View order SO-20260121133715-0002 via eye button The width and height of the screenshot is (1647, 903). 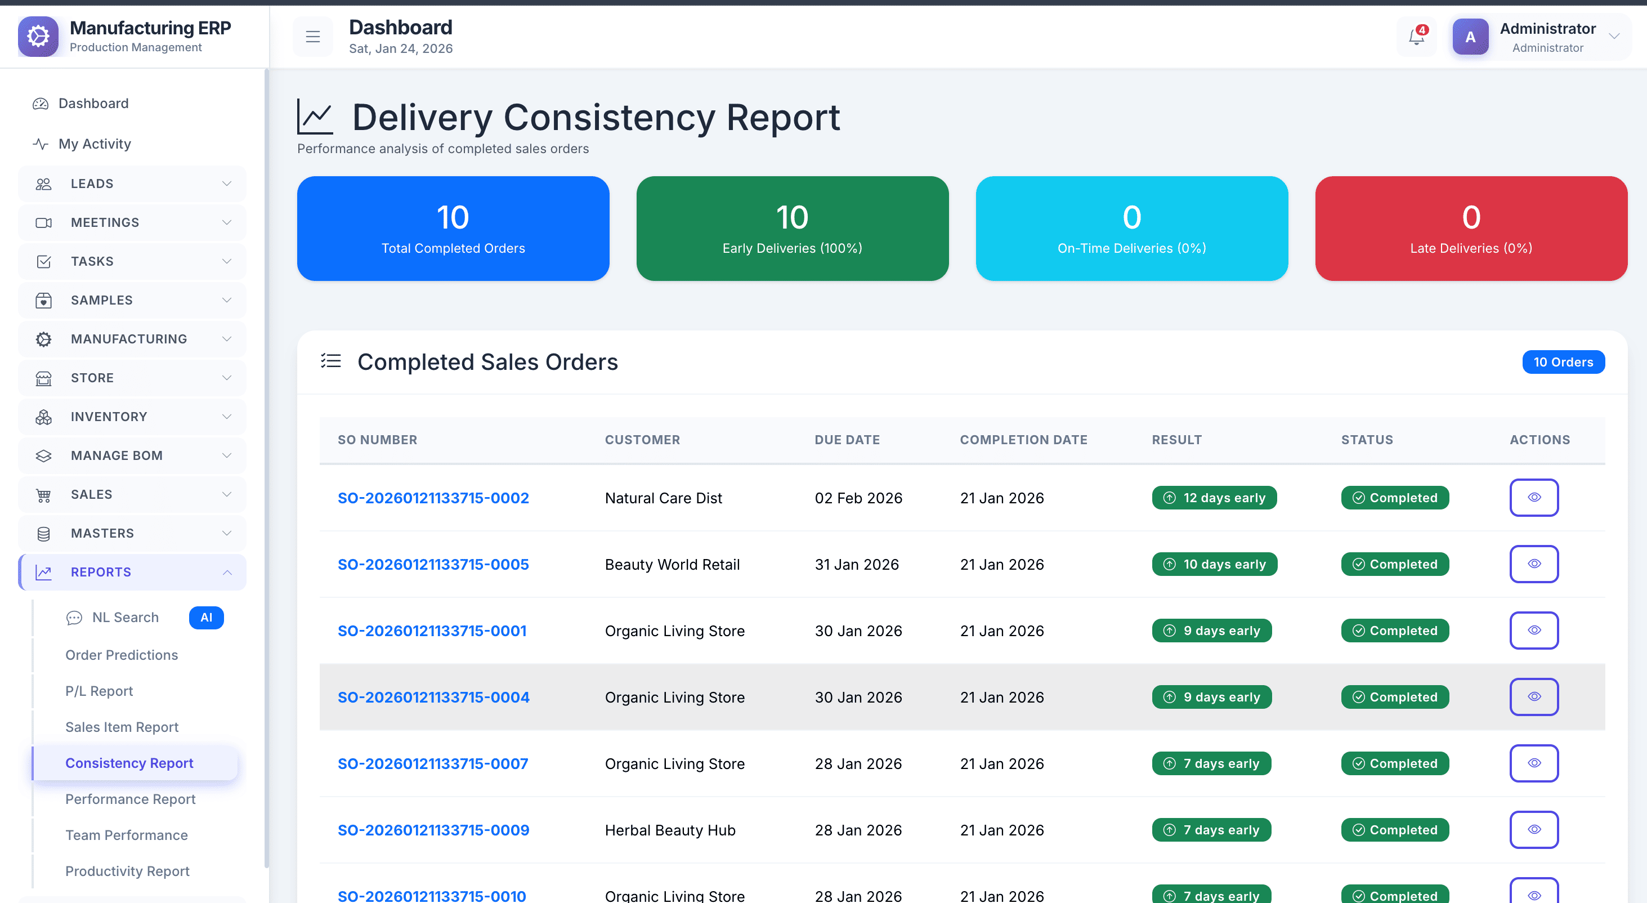1533,498
